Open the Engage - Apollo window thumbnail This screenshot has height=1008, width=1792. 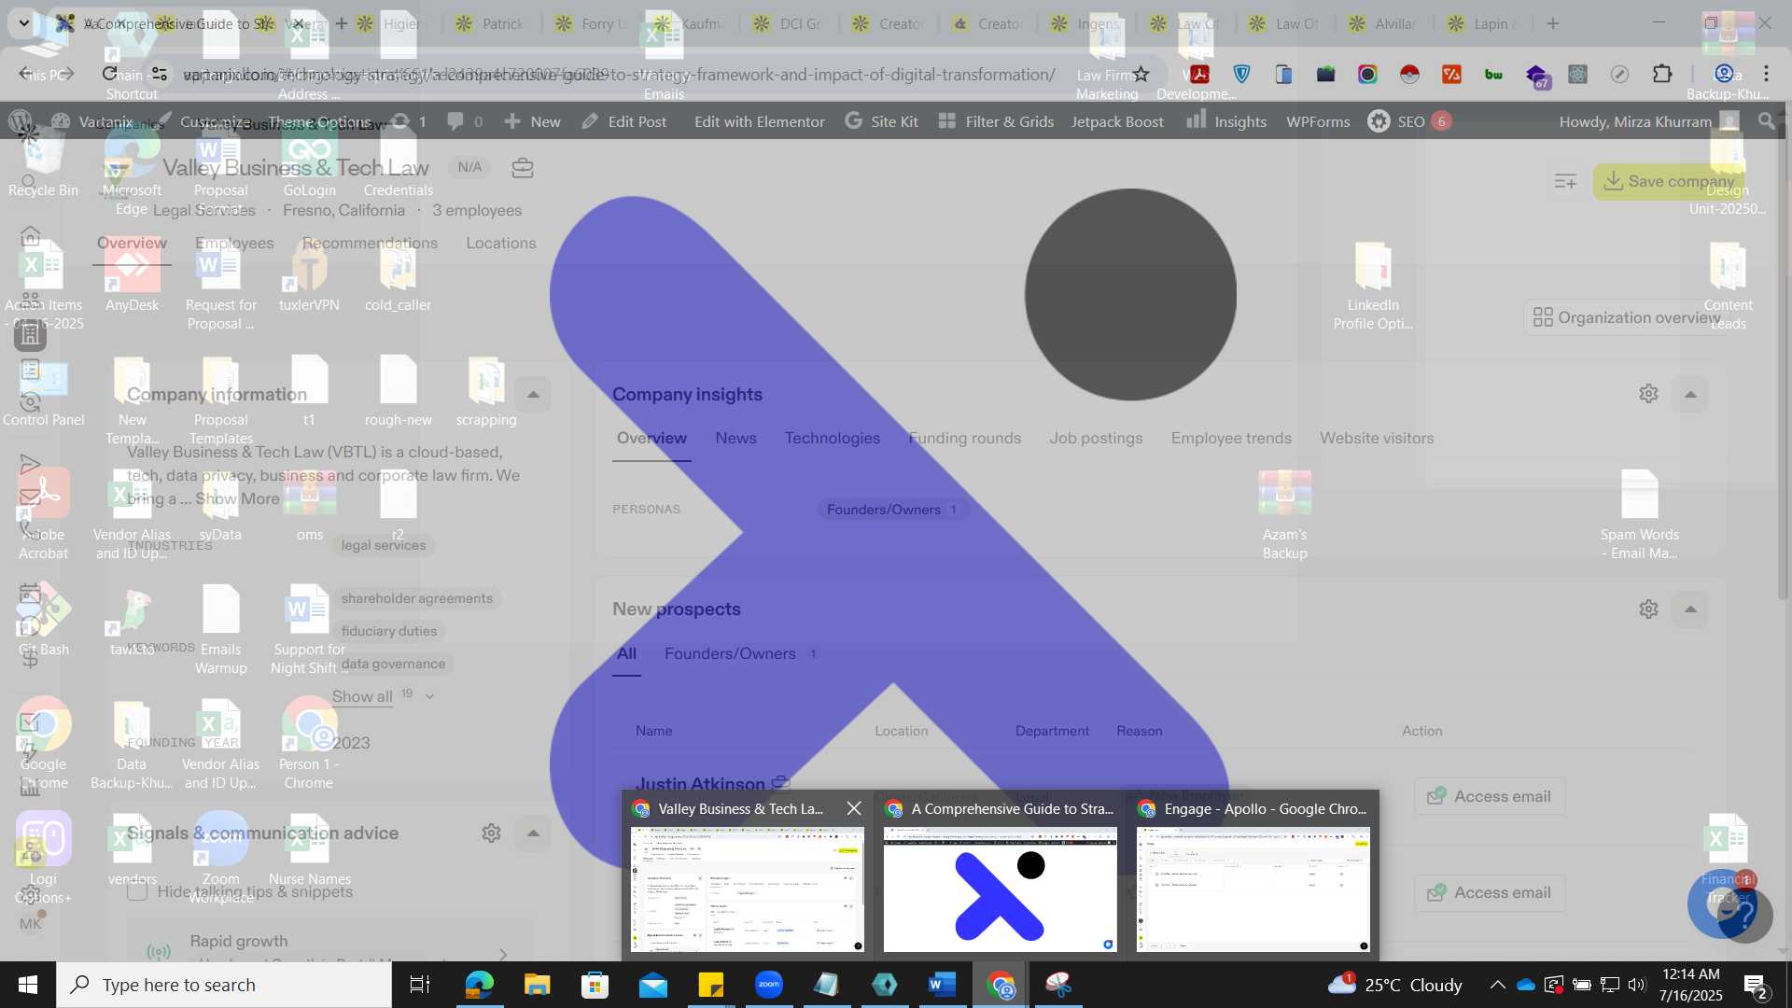1253,889
